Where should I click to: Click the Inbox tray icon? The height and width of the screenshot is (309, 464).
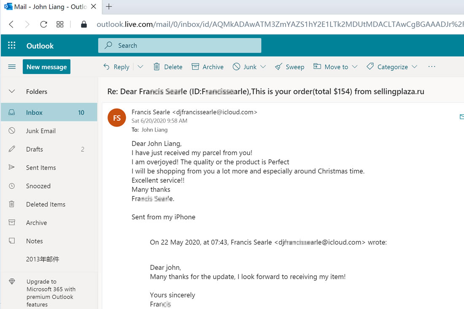point(11,113)
